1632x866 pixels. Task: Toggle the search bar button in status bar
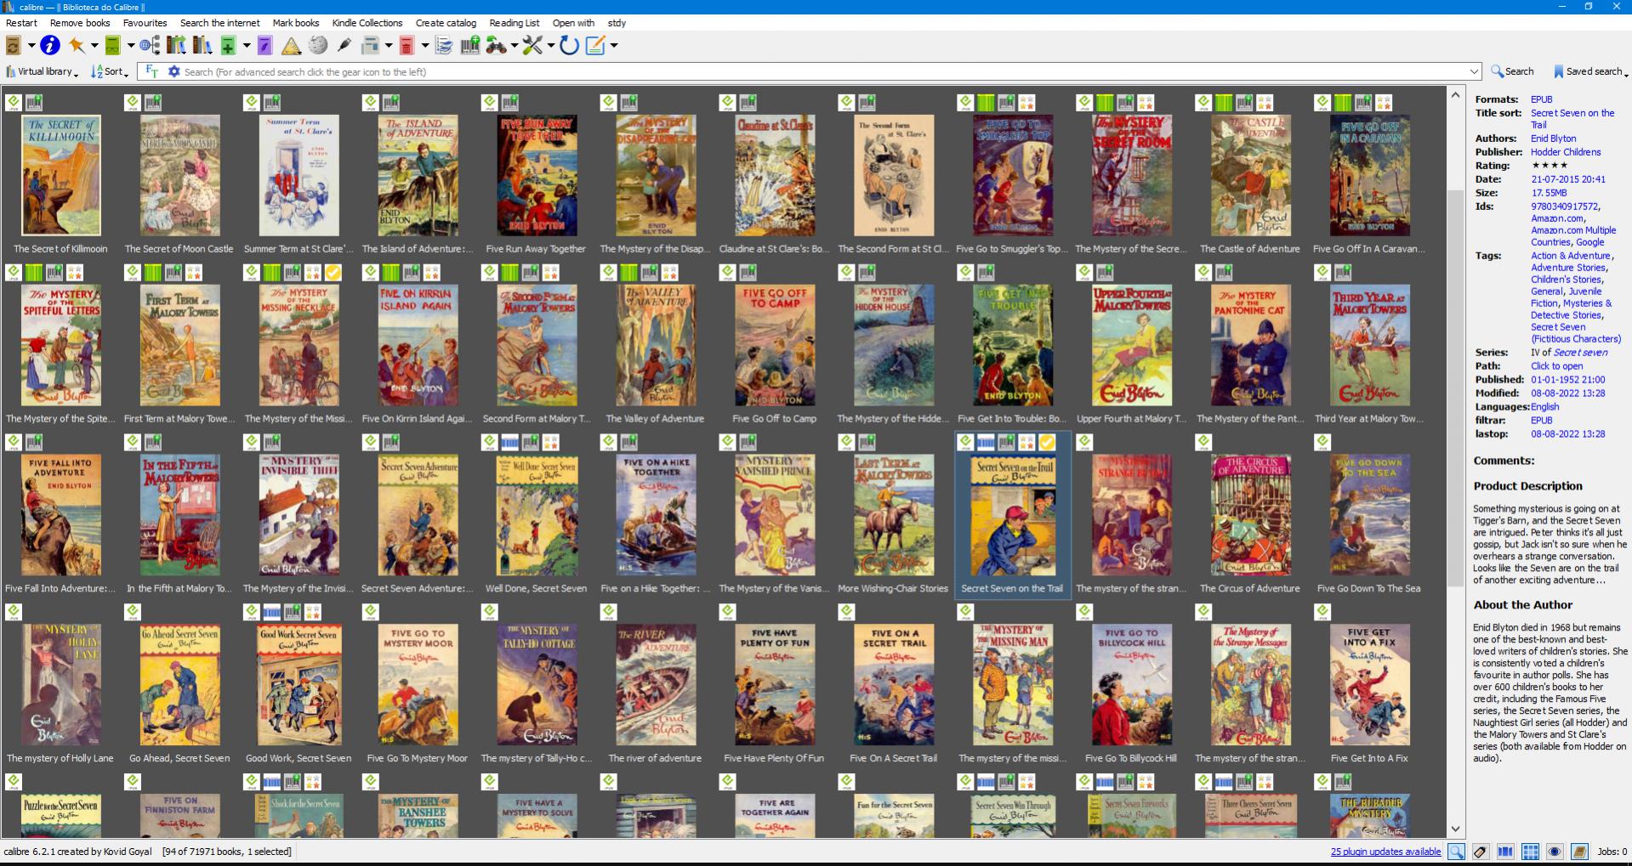1457,852
